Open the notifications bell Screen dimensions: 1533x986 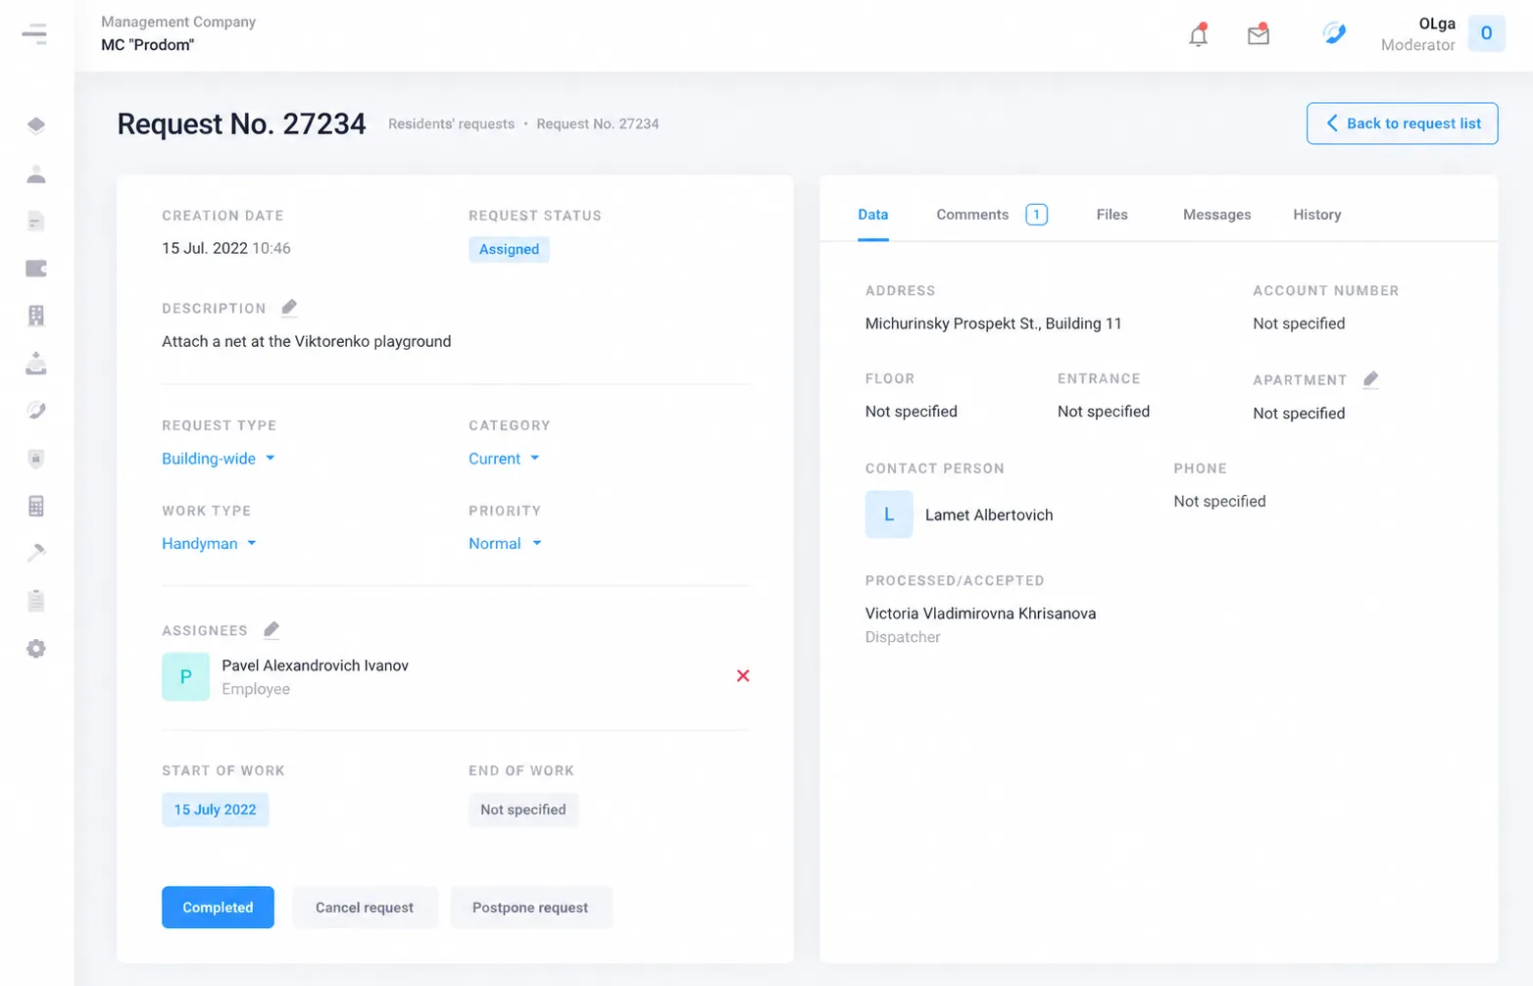(1198, 35)
